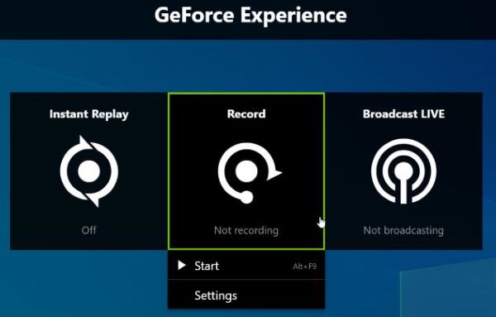Click the Instant Replay circular arrows icon

coord(89,171)
